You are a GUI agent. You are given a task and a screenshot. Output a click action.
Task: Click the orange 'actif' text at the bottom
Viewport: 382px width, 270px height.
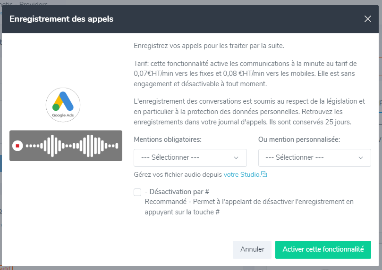click(5, 268)
